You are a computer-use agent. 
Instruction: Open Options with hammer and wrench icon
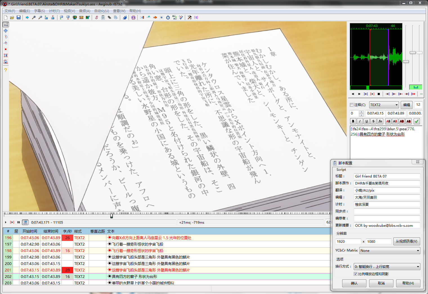[190, 17]
